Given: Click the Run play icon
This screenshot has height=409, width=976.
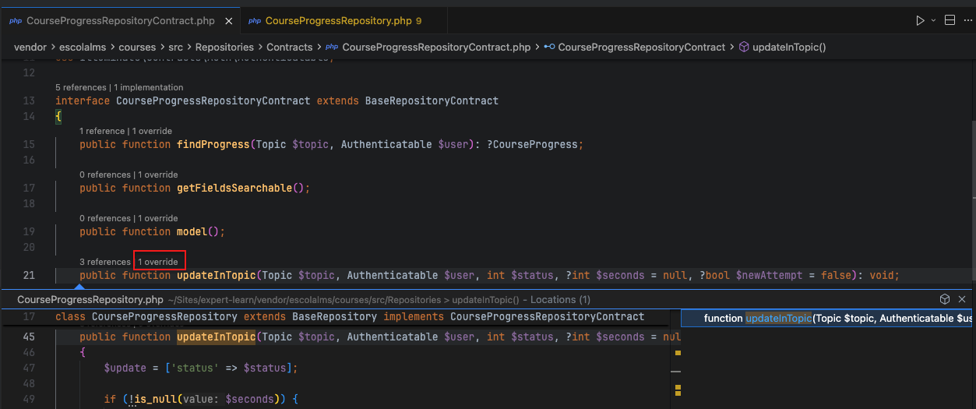Looking at the screenshot, I should click(920, 20).
